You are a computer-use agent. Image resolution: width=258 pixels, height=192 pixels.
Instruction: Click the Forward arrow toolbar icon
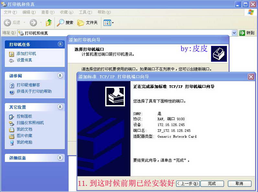click(x=33, y=23)
